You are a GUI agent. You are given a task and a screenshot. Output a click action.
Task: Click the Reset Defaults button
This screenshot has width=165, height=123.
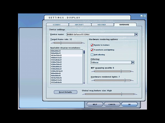point(65,92)
